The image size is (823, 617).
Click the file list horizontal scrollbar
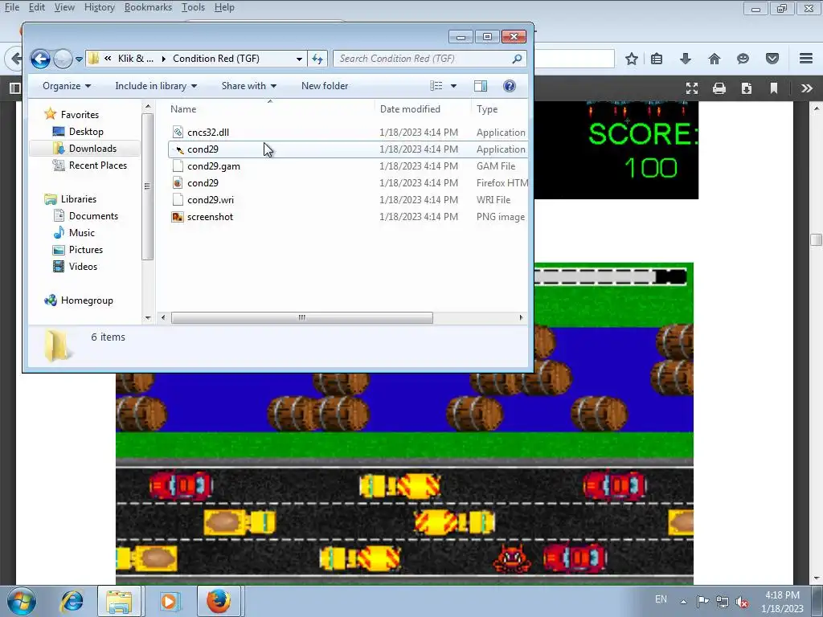302,317
